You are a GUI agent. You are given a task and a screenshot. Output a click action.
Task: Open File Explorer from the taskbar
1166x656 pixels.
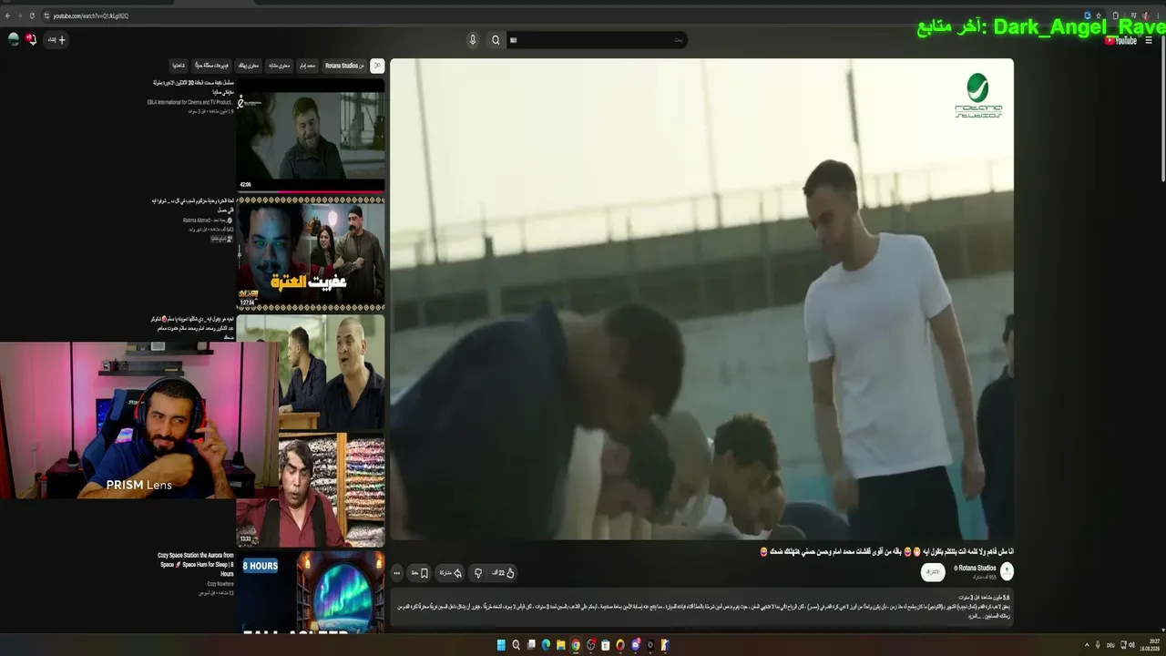pyautogui.click(x=560, y=645)
